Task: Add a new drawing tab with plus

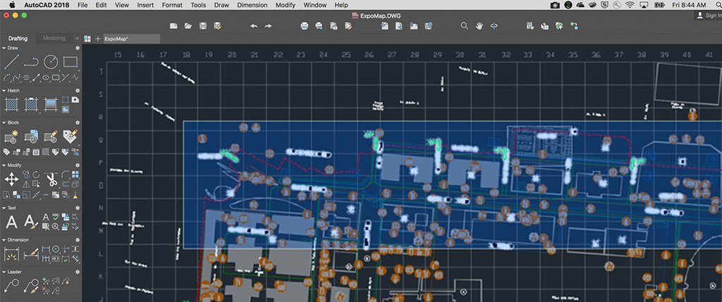Action: click(x=97, y=39)
